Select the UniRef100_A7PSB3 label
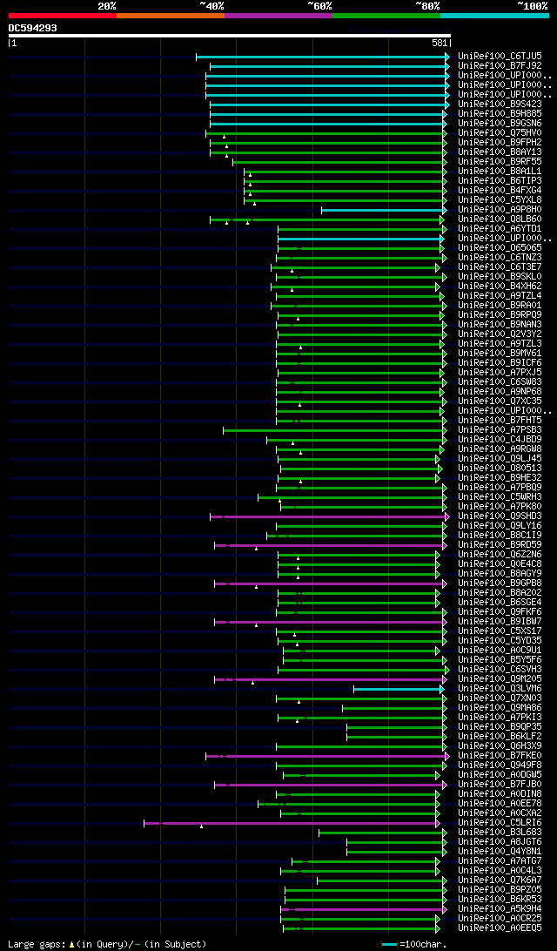 click(500, 430)
